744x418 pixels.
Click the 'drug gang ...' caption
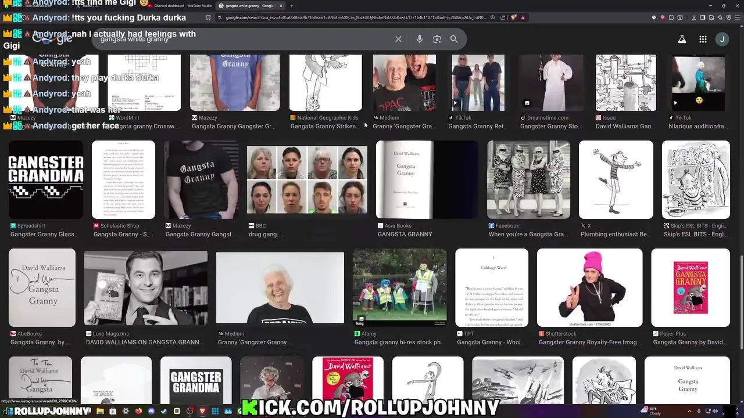pyautogui.click(x=266, y=235)
